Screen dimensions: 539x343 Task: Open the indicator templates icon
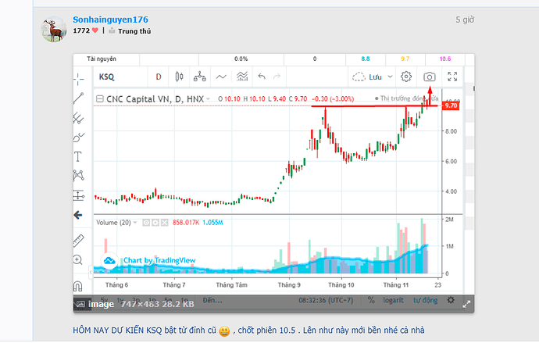click(242, 77)
